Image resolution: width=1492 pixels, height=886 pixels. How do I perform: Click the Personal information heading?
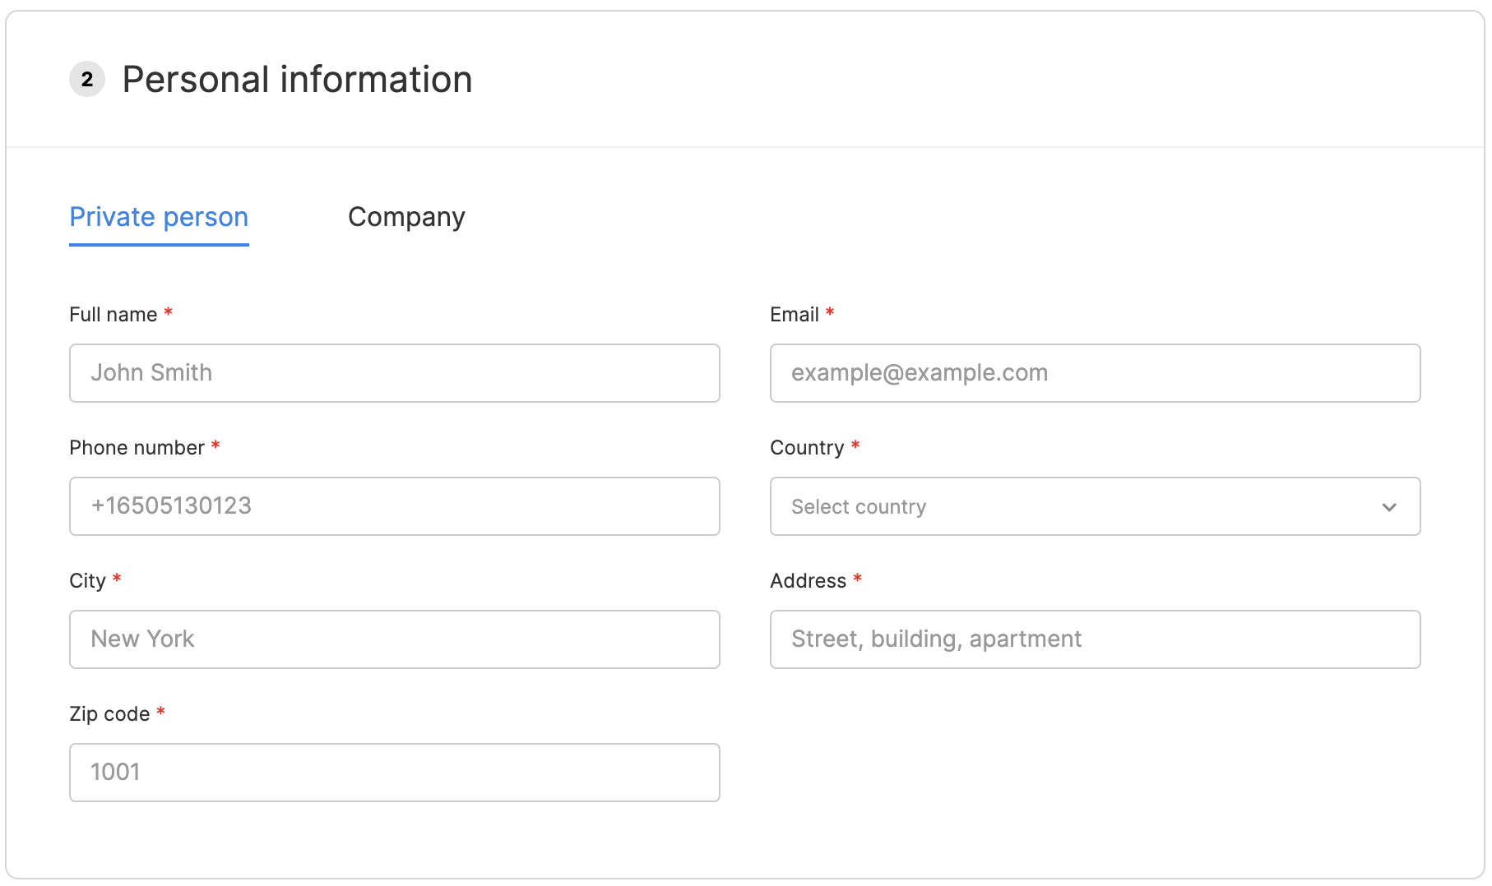click(x=297, y=80)
